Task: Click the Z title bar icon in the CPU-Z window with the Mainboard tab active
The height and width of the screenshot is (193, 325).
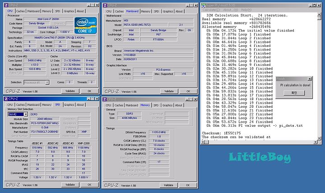Action: (105, 5)
